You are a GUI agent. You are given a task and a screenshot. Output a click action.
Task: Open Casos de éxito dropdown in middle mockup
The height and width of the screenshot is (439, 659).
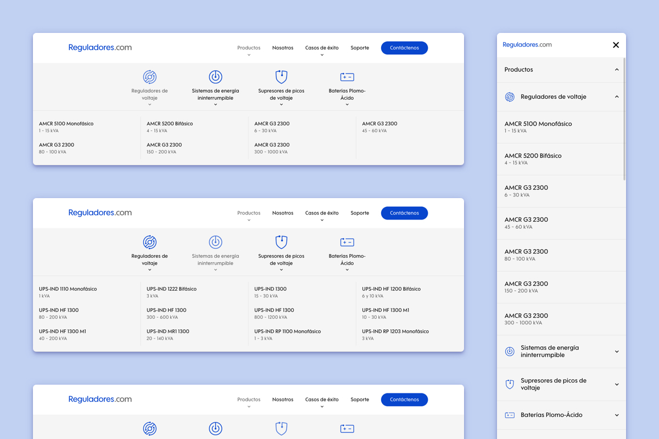pos(322,215)
